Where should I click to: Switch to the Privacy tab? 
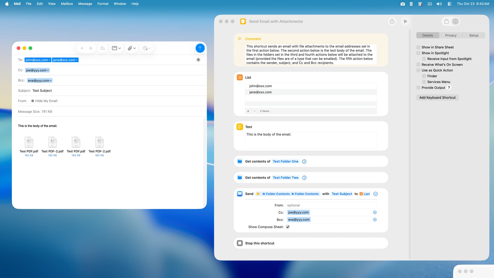451,35
